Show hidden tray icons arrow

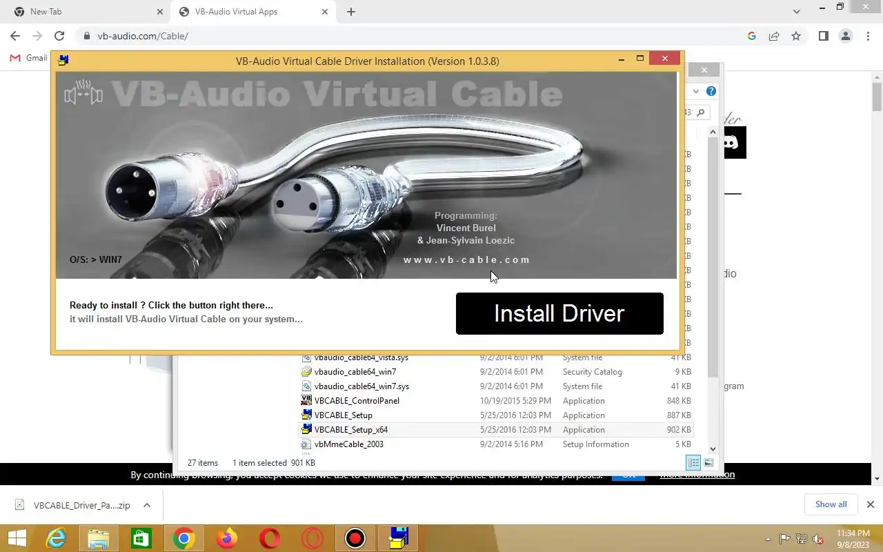point(768,540)
